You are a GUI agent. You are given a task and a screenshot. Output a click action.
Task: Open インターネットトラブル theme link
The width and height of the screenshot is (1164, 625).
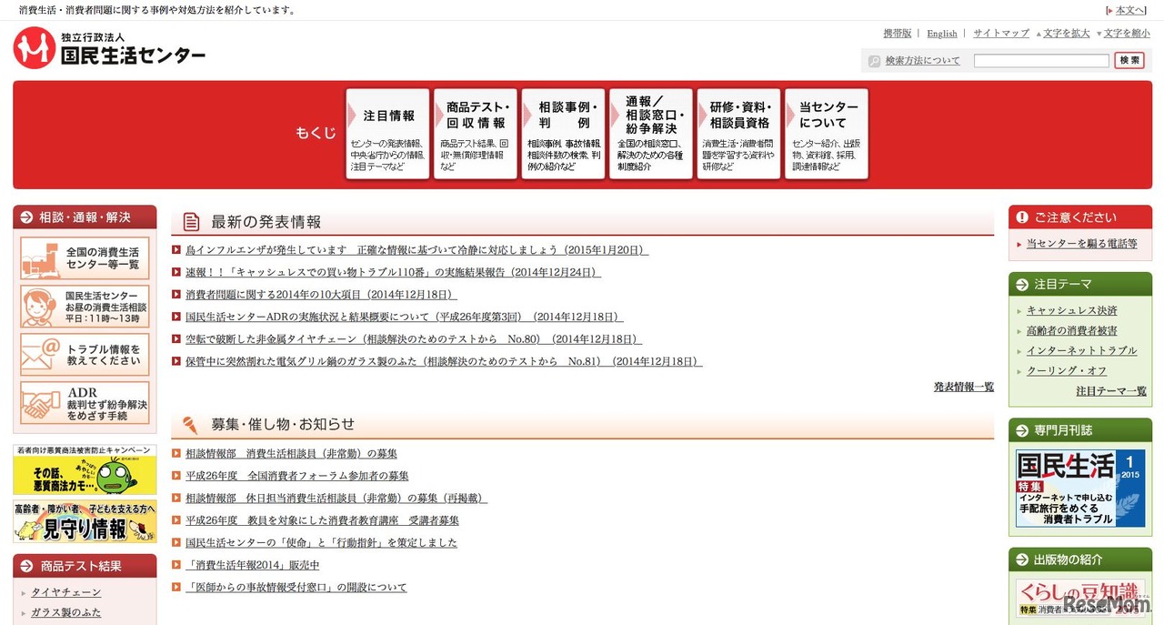pos(1082,351)
